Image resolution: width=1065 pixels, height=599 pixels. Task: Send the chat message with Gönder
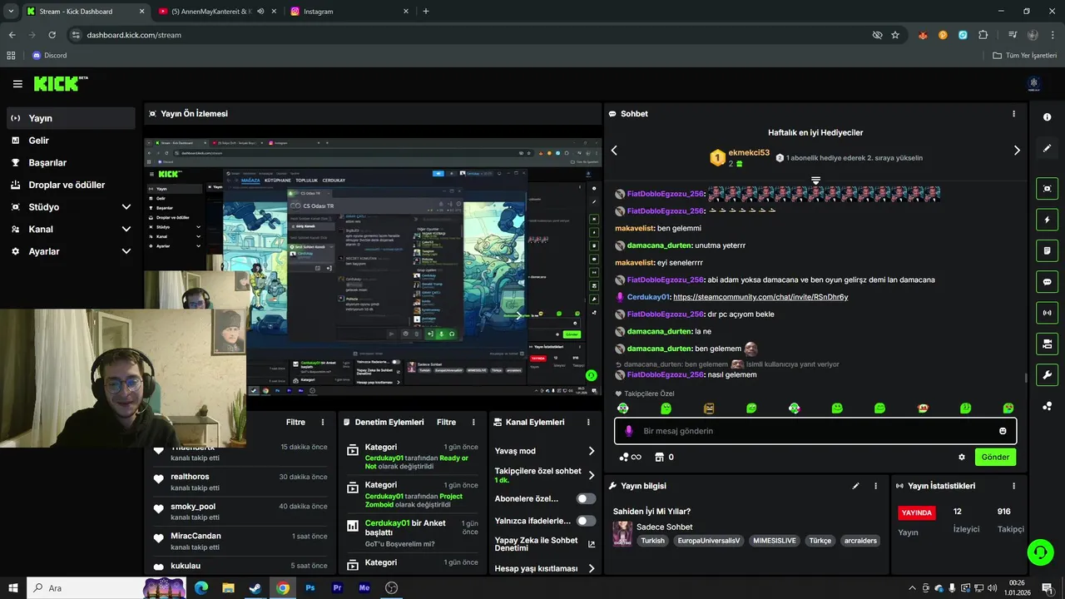point(995,457)
